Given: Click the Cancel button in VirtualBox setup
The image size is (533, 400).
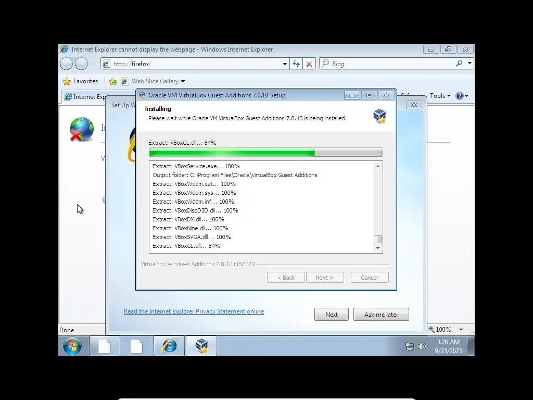Looking at the screenshot, I should (x=369, y=278).
